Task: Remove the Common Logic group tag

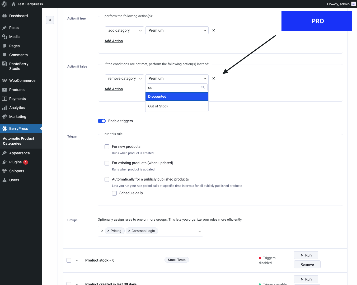Action: coord(129,231)
